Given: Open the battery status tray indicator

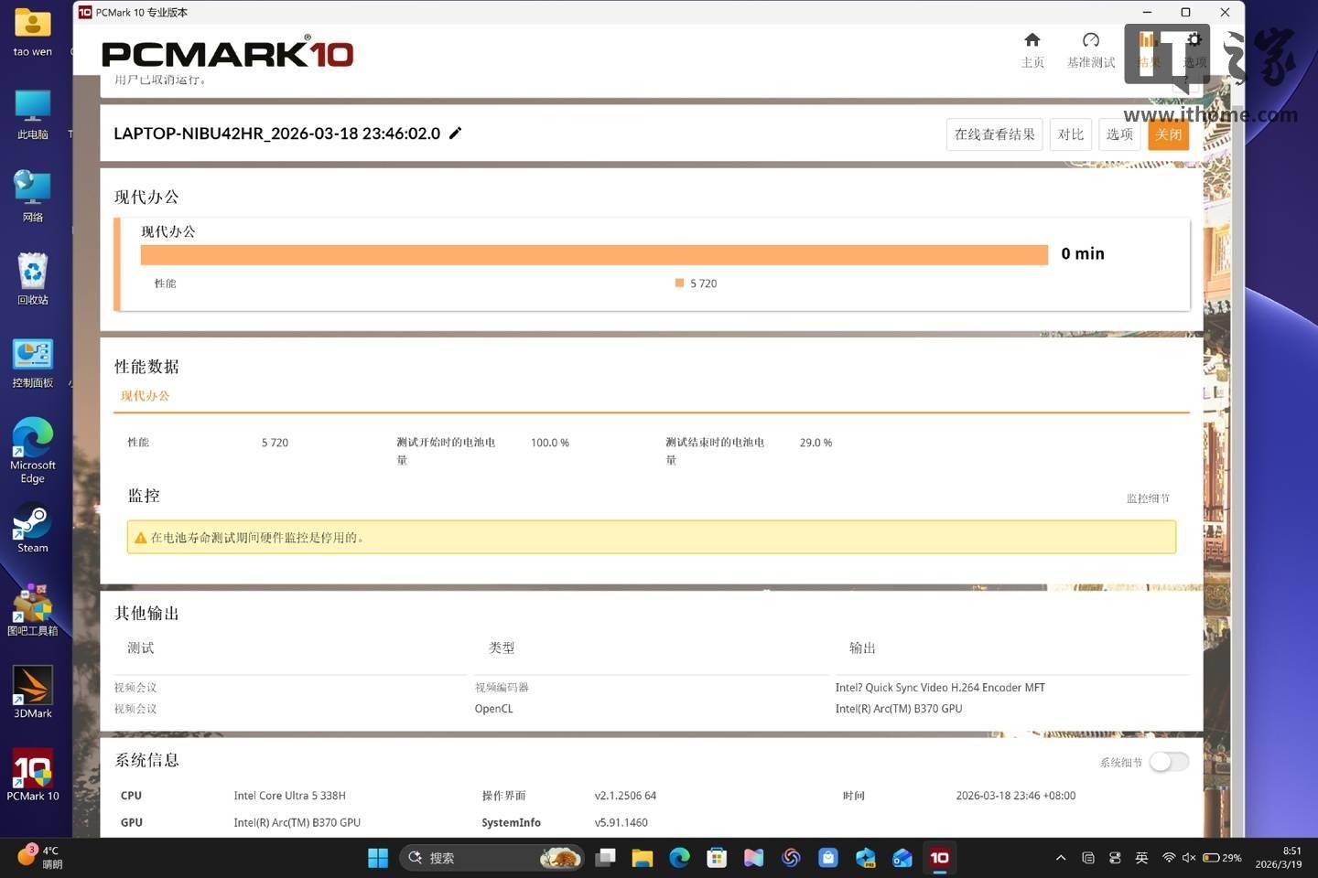Looking at the screenshot, I should [1222, 858].
